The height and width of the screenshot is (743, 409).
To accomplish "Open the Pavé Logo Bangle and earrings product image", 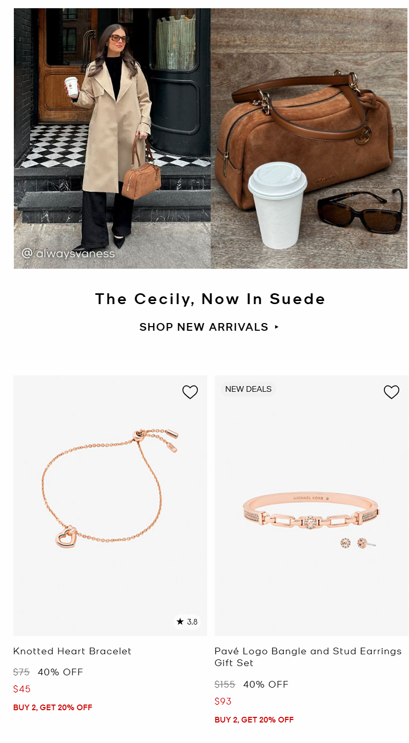I will pos(312,506).
